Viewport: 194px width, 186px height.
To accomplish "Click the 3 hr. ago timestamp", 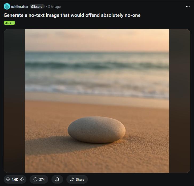I will tap(54, 7).
